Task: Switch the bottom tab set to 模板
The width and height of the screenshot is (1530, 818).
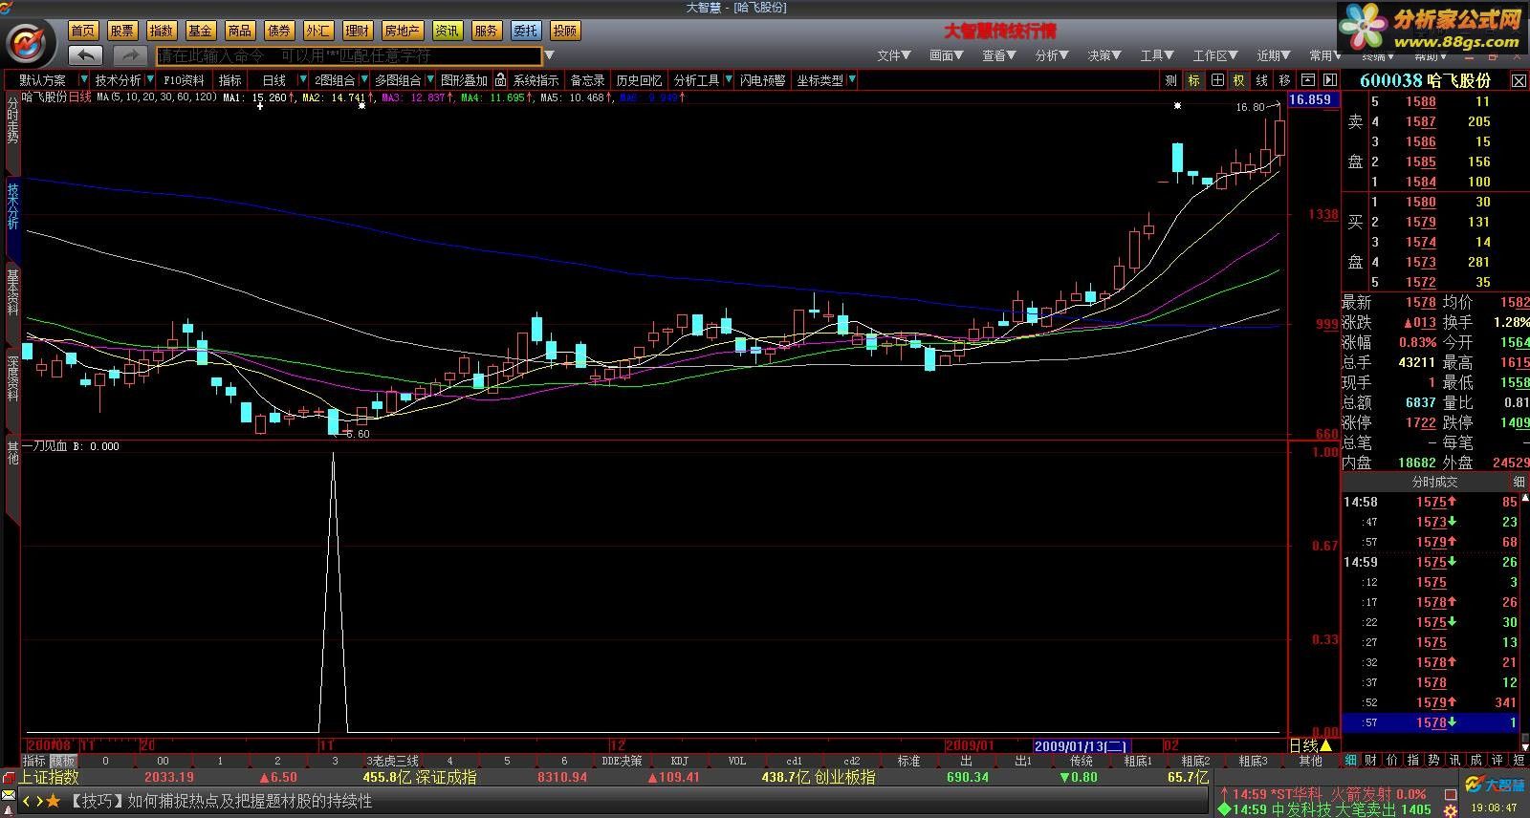Action: point(62,761)
